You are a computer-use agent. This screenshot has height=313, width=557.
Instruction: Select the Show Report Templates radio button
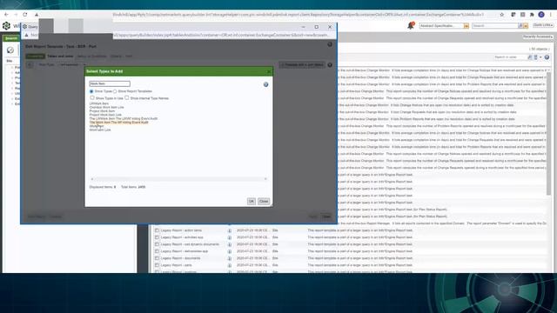(x=115, y=91)
